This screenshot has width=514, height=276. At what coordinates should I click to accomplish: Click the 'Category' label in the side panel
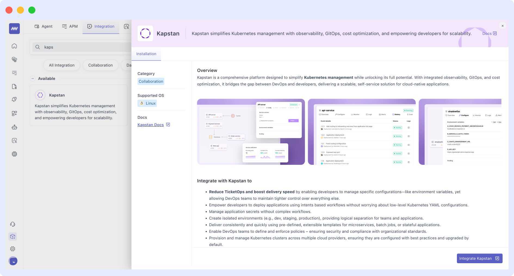[x=146, y=74]
